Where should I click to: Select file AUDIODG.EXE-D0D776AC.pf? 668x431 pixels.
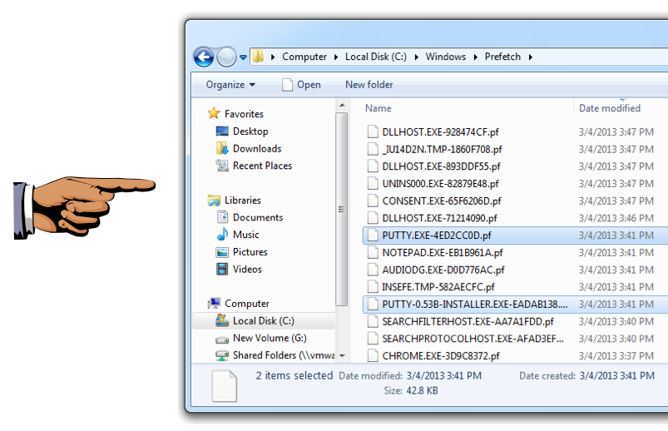click(x=443, y=270)
